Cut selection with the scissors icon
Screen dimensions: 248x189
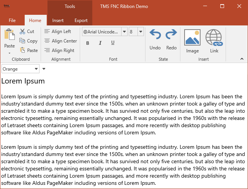click(x=22, y=31)
